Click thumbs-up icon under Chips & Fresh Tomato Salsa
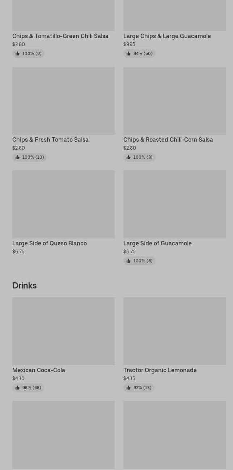 tap(17, 157)
